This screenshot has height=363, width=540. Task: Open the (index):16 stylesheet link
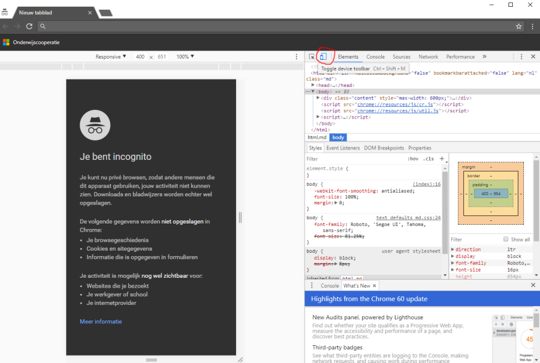click(x=427, y=184)
